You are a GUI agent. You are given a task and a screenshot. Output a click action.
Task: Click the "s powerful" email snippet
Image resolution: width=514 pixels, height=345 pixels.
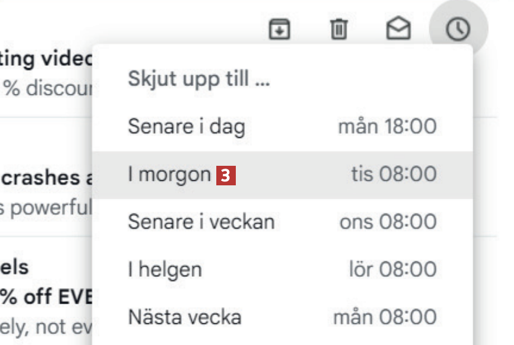[x=46, y=208]
